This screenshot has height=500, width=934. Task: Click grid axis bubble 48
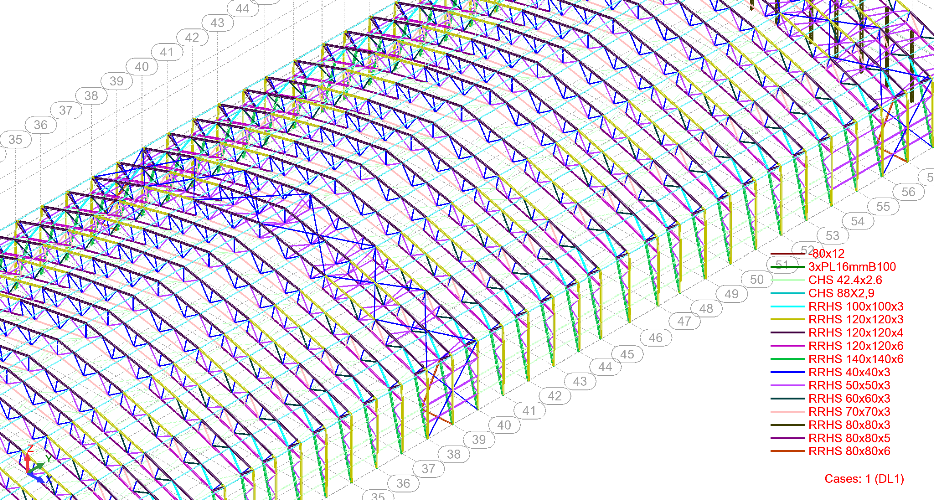706,309
